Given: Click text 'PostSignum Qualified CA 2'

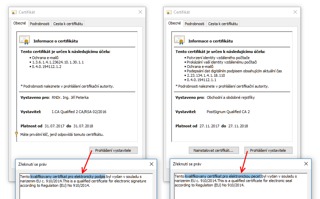Looking at the screenshot, I should tap(228, 112).
